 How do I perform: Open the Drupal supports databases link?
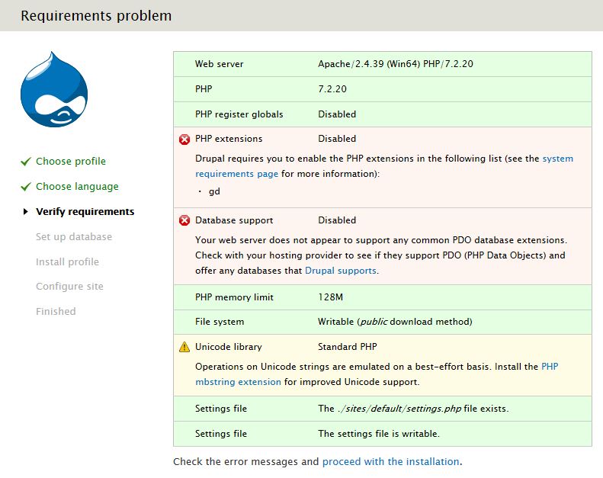pos(341,271)
